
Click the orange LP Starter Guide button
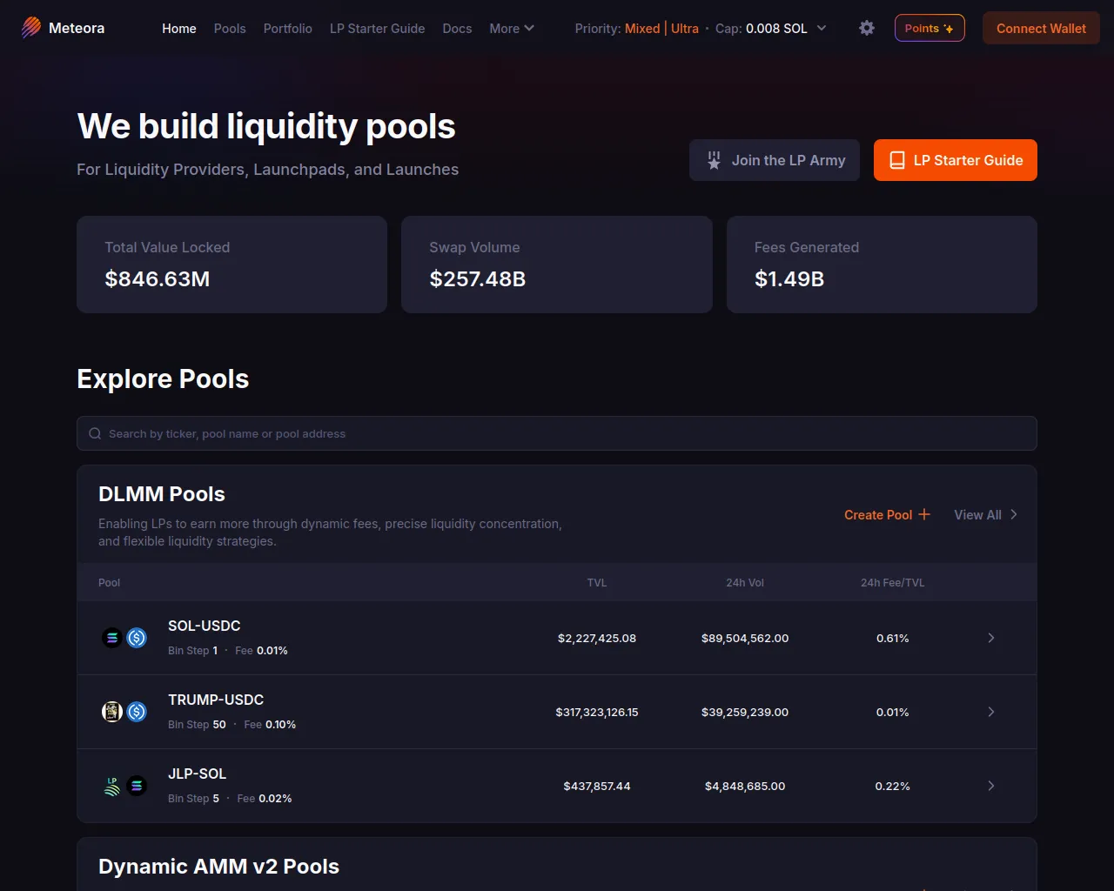(x=956, y=160)
